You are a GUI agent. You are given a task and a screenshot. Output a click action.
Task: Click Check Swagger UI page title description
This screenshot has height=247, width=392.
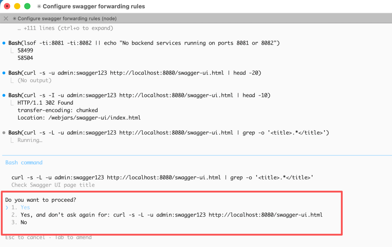(53, 185)
